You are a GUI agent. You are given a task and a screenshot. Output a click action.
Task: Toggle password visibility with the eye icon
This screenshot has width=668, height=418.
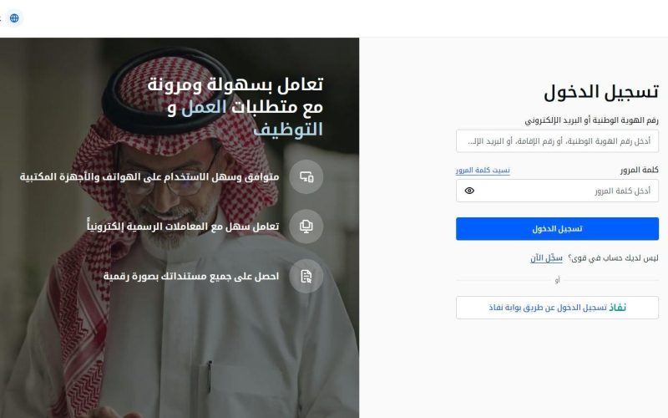click(x=469, y=191)
